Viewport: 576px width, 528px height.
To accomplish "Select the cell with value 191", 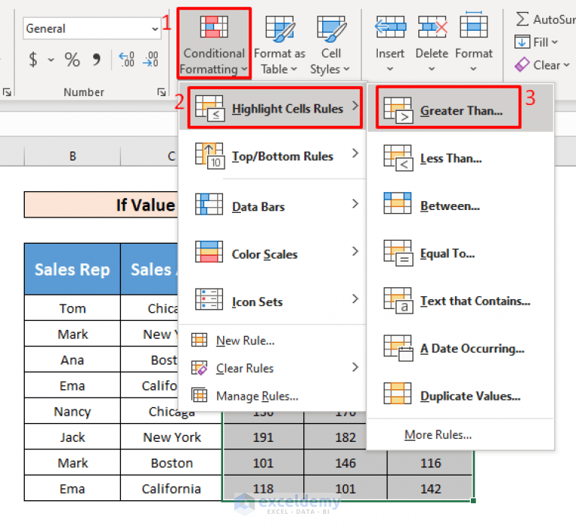I will [x=263, y=437].
